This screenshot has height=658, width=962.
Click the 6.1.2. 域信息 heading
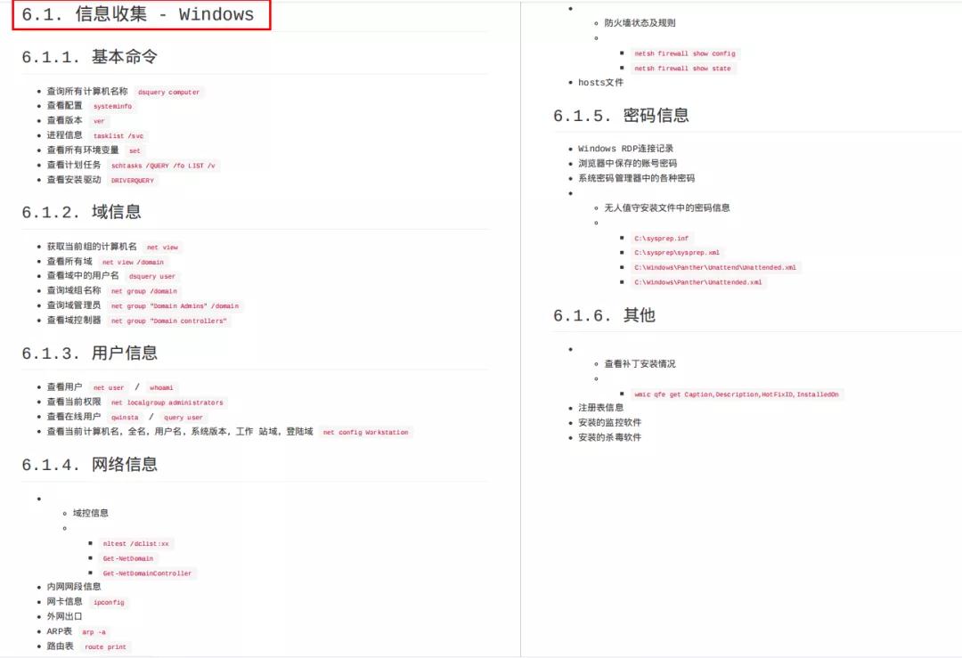(82, 212)
